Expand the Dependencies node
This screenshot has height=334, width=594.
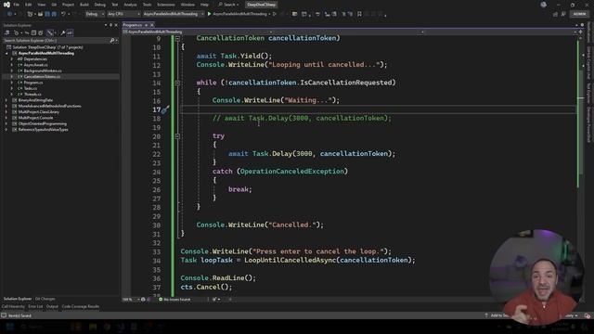12,59
